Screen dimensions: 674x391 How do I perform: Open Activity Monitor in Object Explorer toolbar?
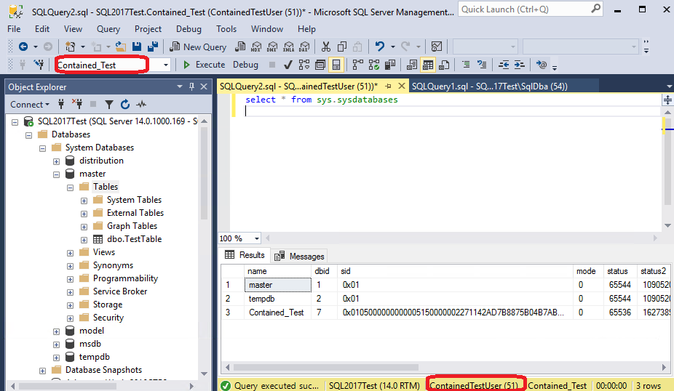tap(141, 105)
